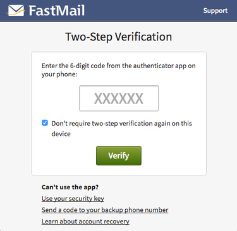237x231 pixels.
Task: Choose "Use your security key" option
Action: (73, 199)
